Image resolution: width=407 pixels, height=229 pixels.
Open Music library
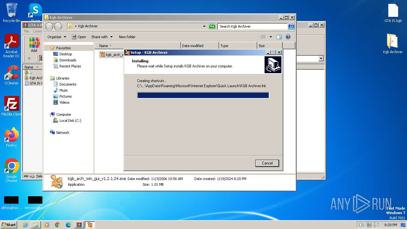tap(64, 90)
